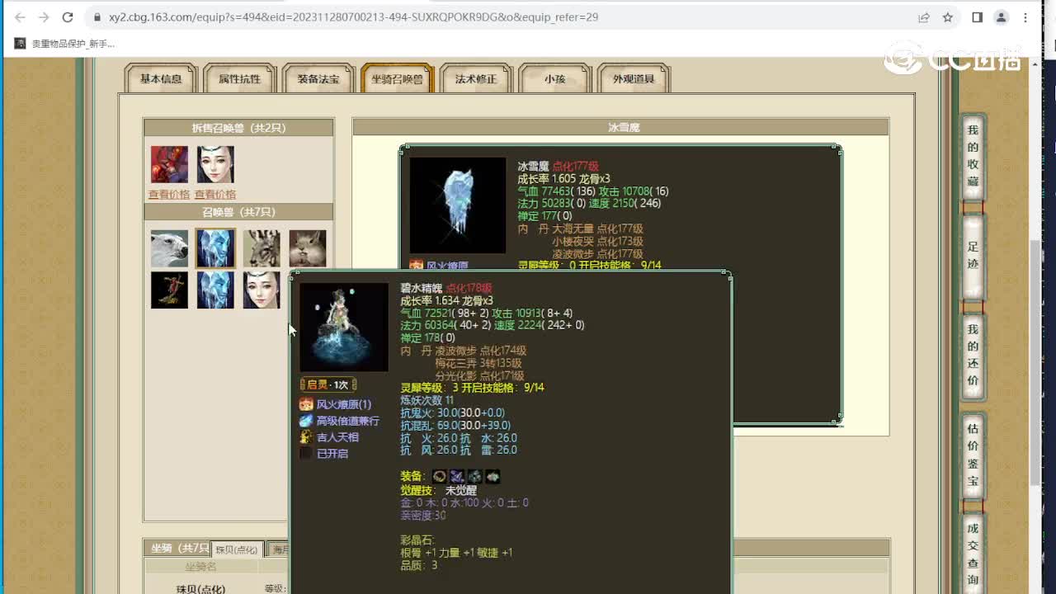Click the dark 已开启 skill slot icon

coord(306,454)
